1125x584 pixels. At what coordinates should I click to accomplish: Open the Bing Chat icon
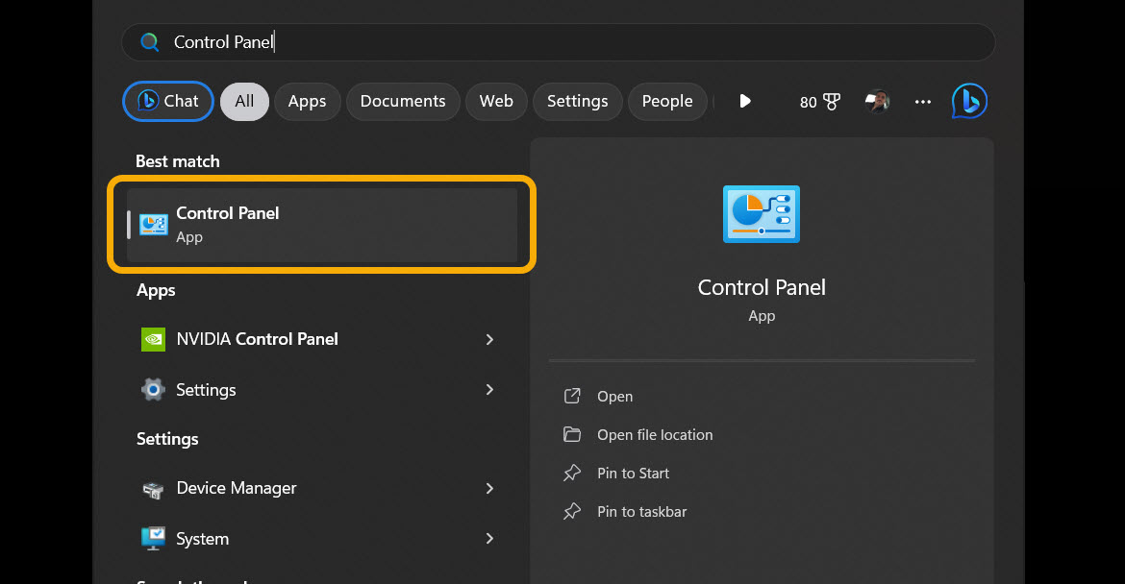pyautogui.click(x=969, y=101)
